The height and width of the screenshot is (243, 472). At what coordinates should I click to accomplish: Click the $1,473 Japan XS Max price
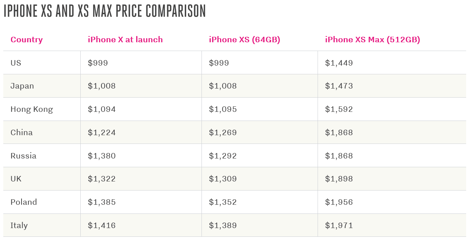[339, 86]
